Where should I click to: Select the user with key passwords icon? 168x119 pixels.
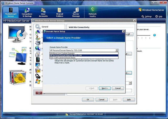(x=38, y=38)
